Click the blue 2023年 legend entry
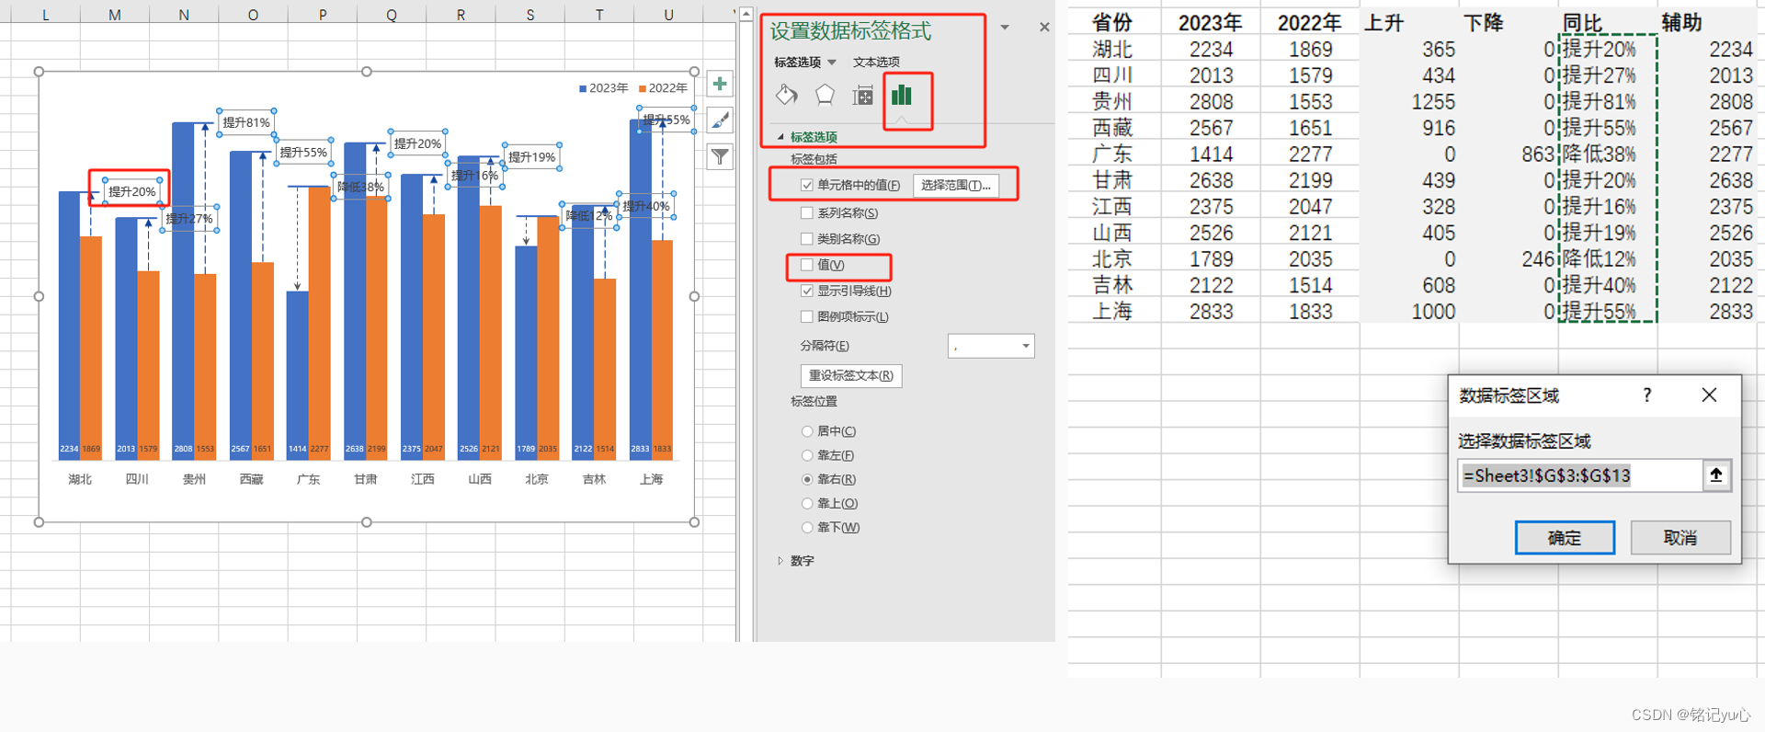Viewport: 1765px width, 732px height. (603, 88)
